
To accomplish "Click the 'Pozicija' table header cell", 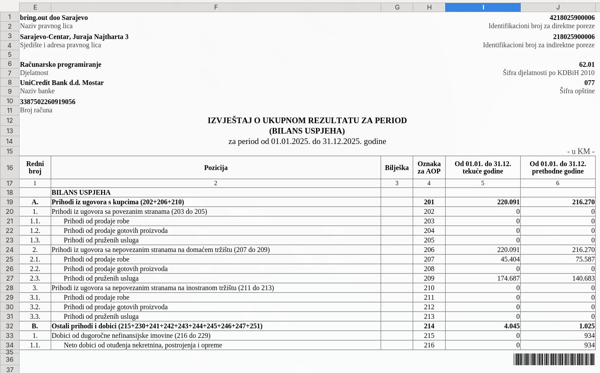I will point(215,168).
